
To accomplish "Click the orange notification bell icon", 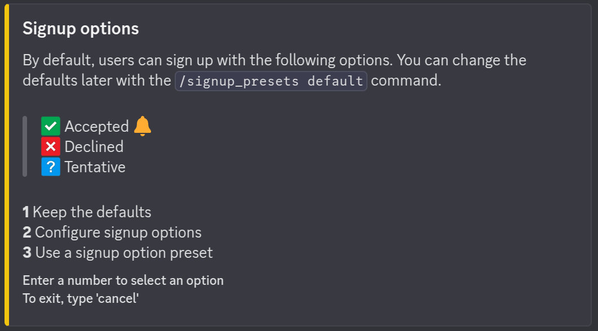I will [143, 126].
